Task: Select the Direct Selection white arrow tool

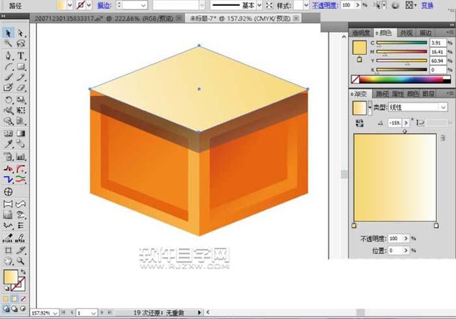Action: pyautogui.click(x=21, y=33)
